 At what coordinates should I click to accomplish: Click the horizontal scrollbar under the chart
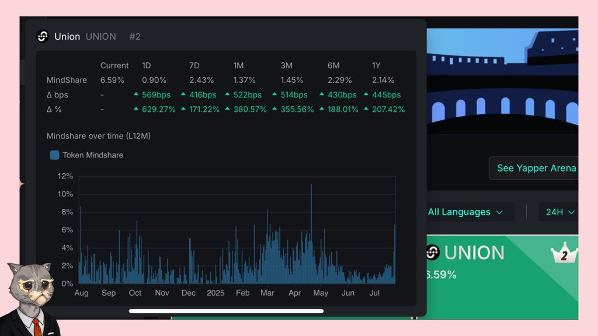pos(226,311)
